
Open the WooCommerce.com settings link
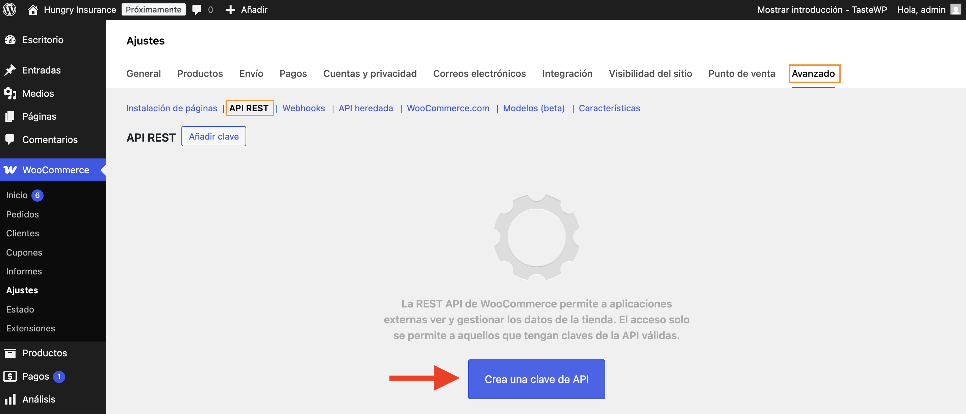click(448, 108)
